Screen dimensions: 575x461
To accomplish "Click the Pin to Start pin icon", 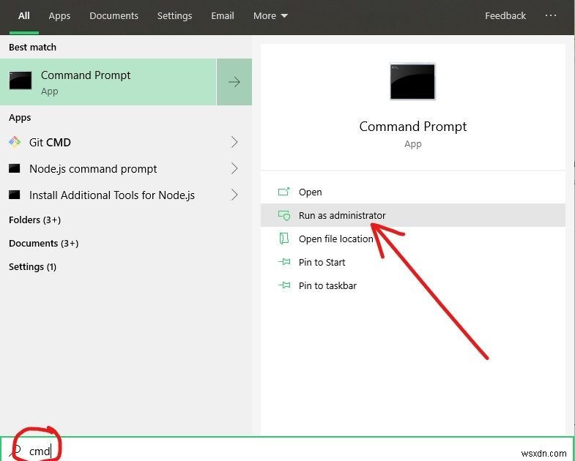I will coord(284,262).
